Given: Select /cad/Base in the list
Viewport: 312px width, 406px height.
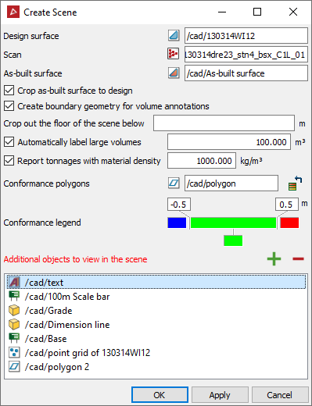Looking at the screenshot, I should tap(156, 339).
